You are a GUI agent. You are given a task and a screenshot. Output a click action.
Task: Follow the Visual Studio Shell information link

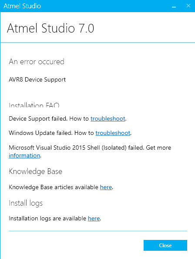coord(24,155)
